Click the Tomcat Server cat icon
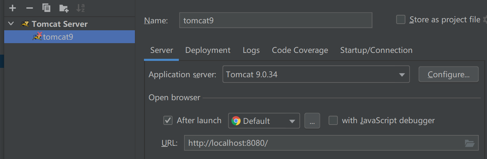The width and height of the screenshot is (487, 159). pos(24,24)
